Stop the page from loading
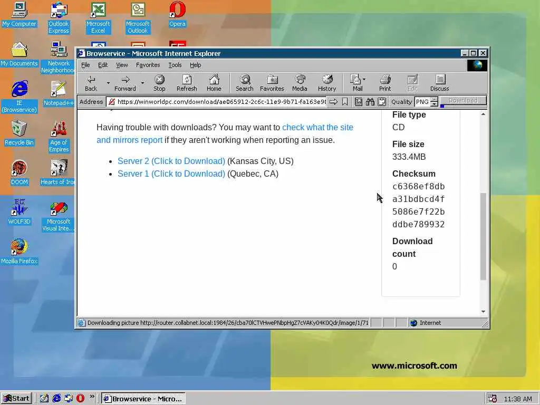This screenshot has height=405, width=540. click(159, 83)
